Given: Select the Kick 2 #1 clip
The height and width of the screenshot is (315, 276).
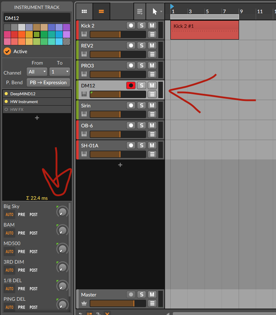Looking at the screenshot, I should [205, 30].
